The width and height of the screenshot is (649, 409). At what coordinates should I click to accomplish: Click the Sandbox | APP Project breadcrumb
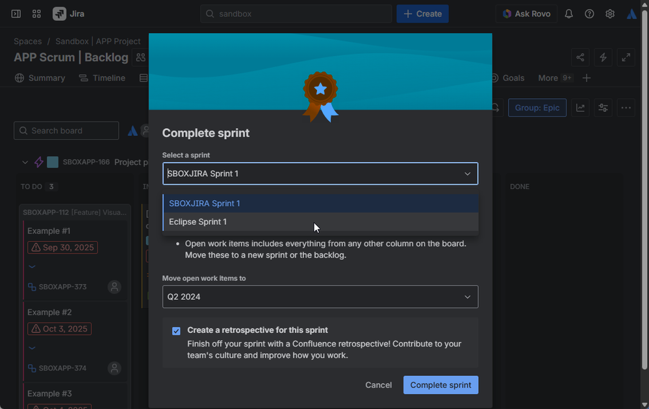pyautogui.click(x=98, y=42)
